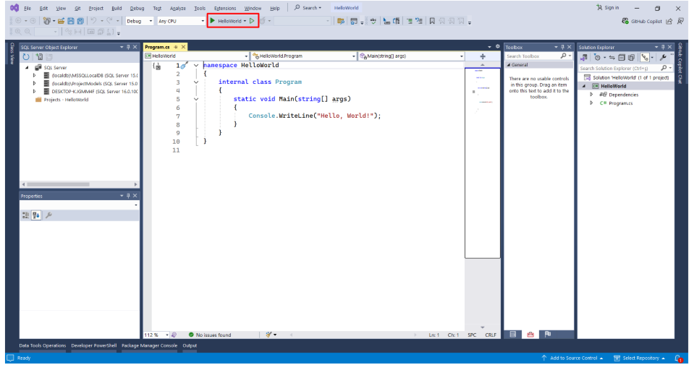Click the Undo arrow icon

pyautogui.click(x=93, y=21)
